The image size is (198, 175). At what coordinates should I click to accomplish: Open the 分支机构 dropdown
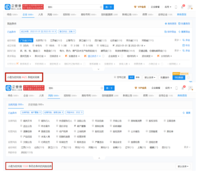tap(166, 56)
